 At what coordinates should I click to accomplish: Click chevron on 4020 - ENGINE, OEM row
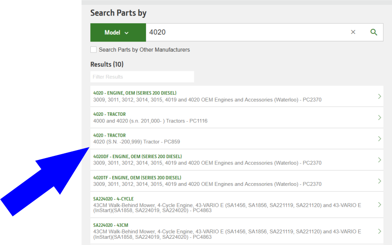pos(380,96)
